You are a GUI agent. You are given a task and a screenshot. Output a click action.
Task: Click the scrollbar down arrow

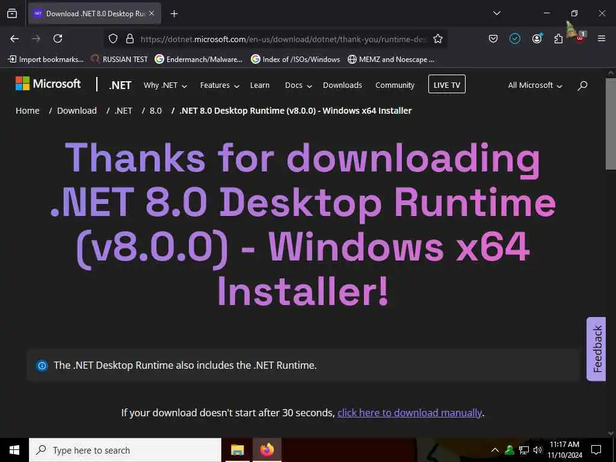[611, 433]
